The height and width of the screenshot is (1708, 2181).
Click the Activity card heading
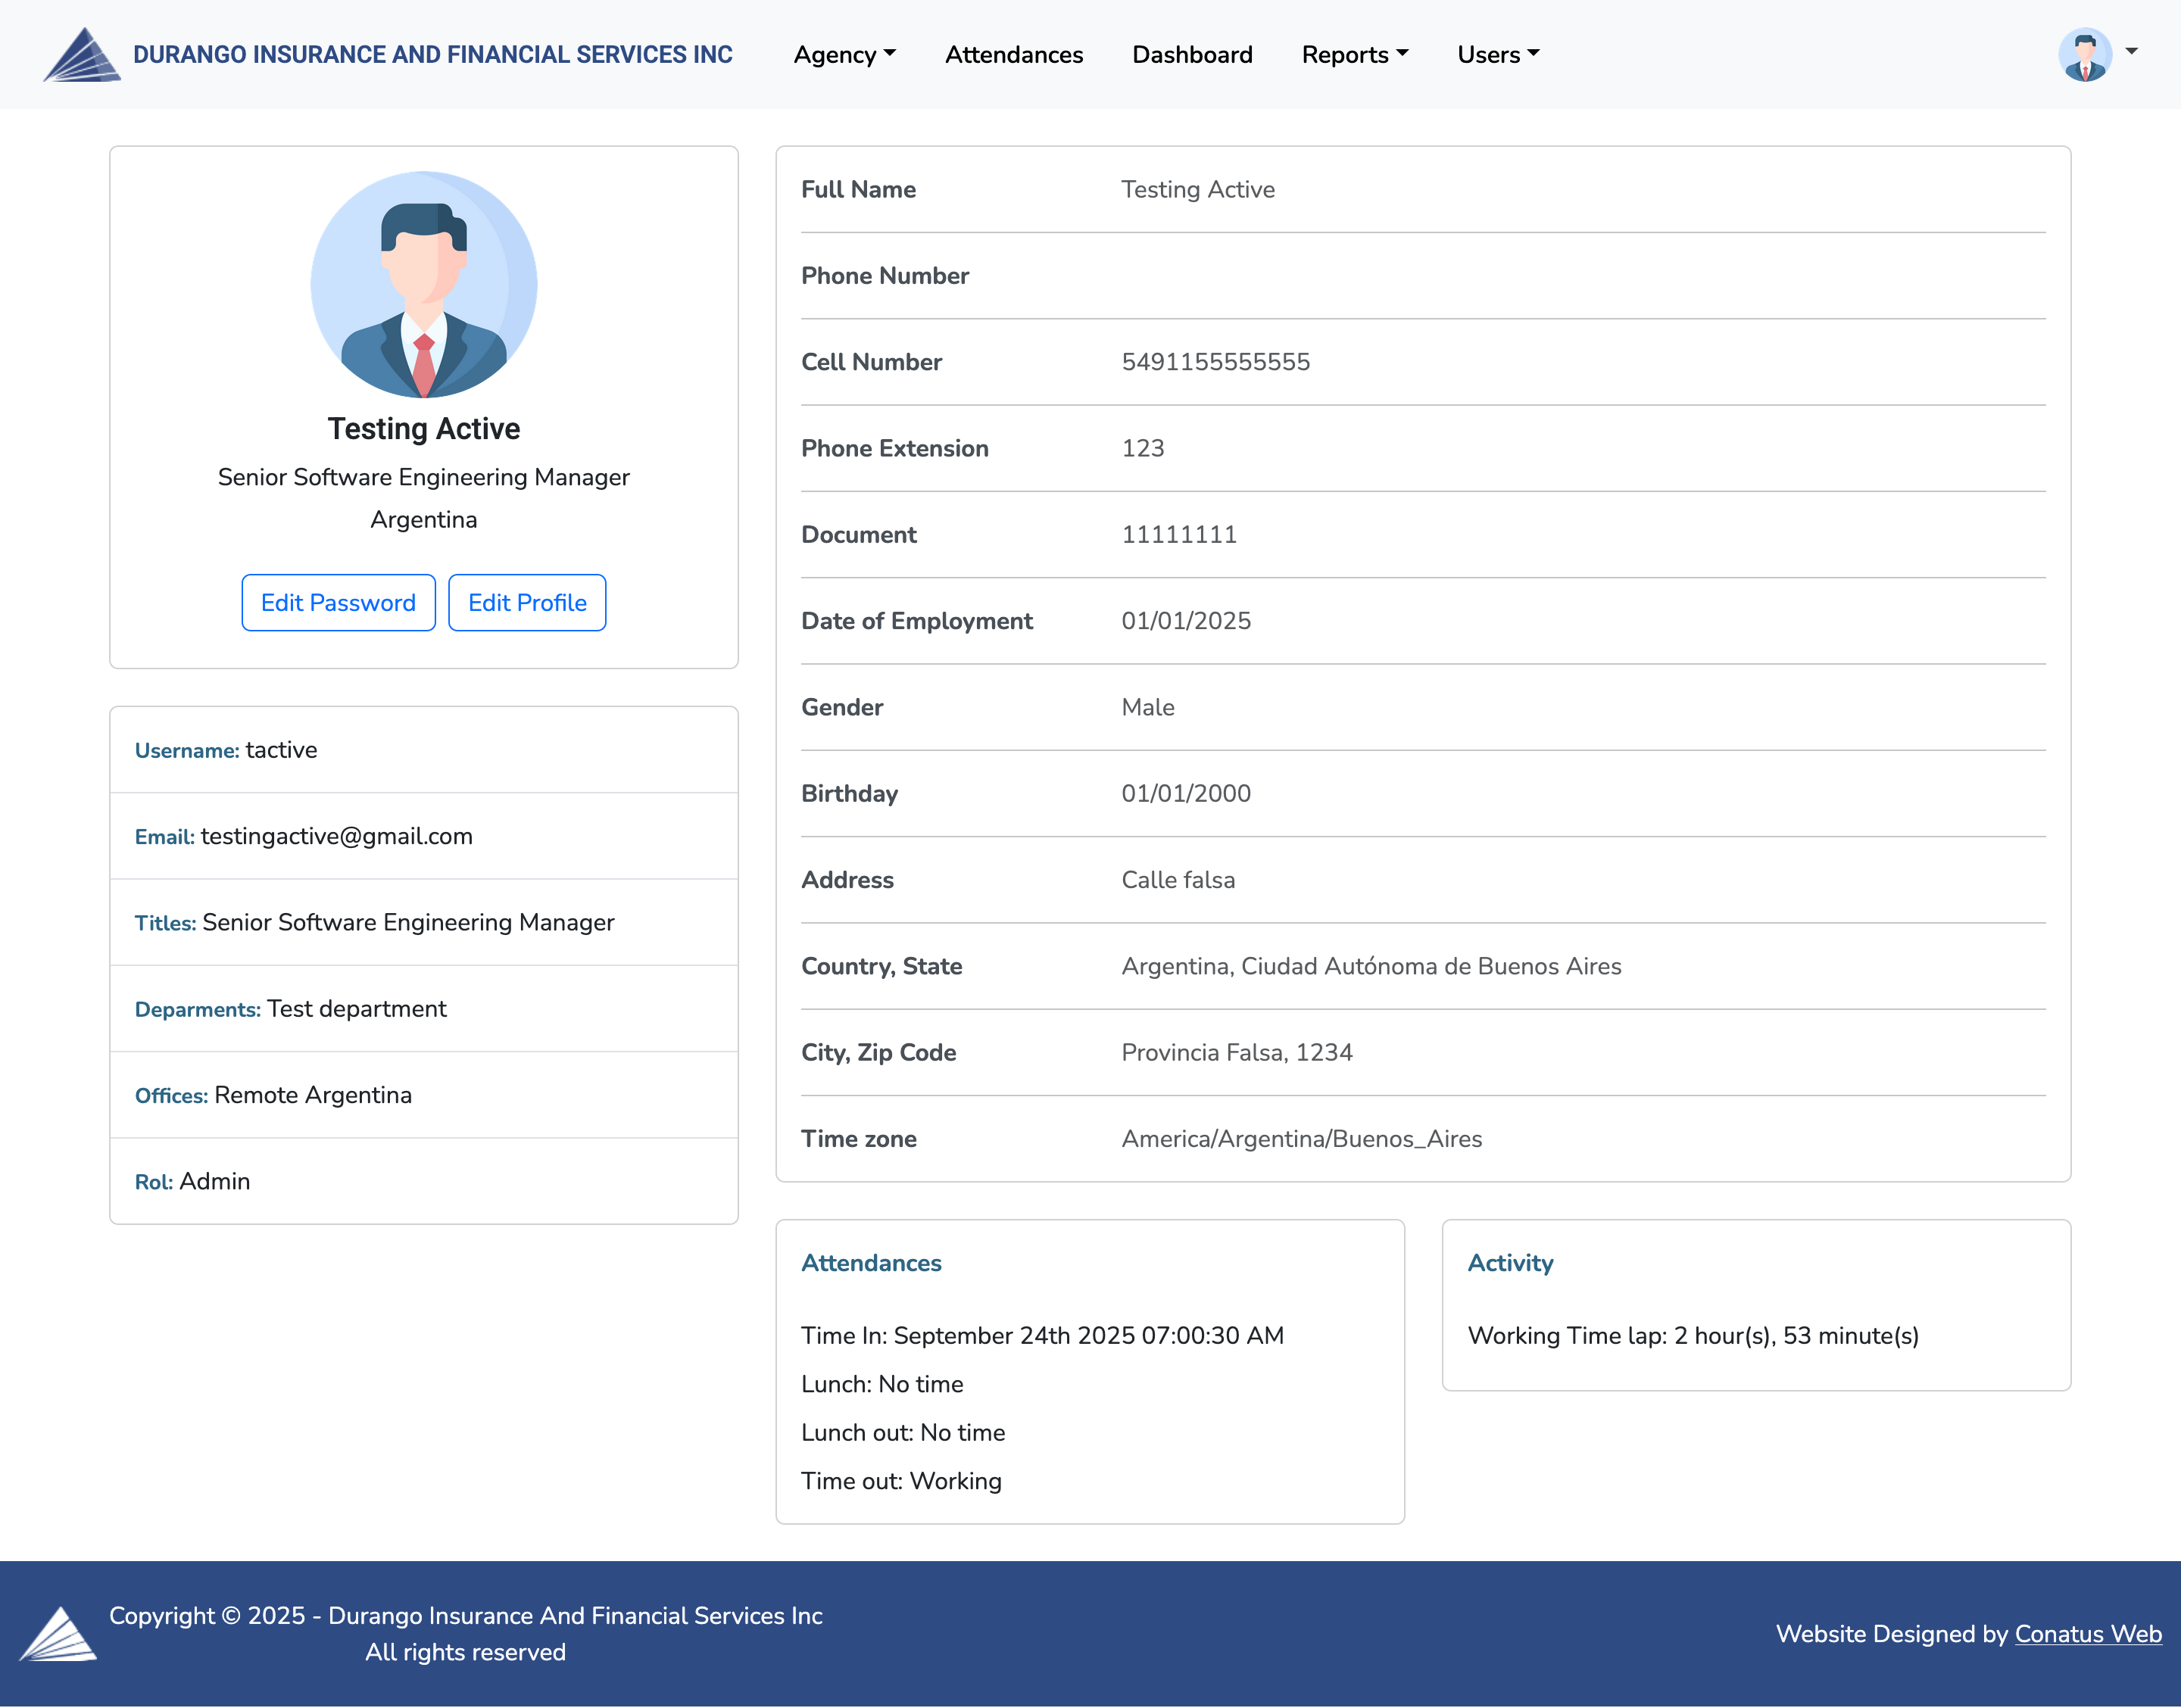[x=1510, y=1263]
